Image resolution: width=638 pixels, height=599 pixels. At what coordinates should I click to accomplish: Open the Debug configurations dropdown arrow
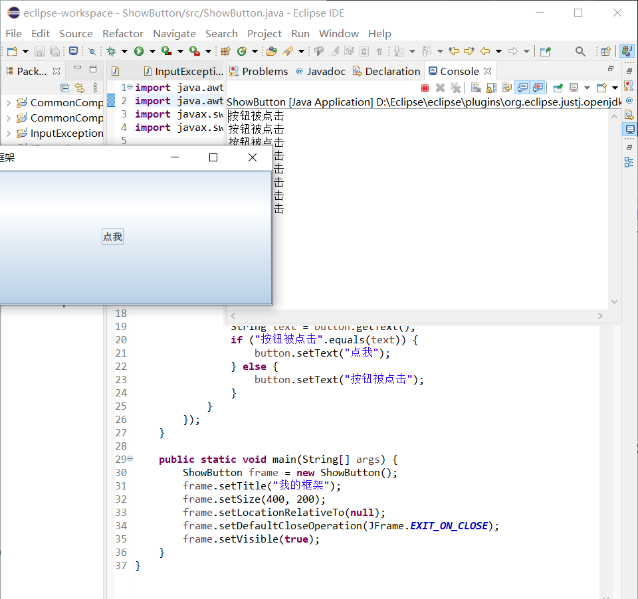point(124,51)
